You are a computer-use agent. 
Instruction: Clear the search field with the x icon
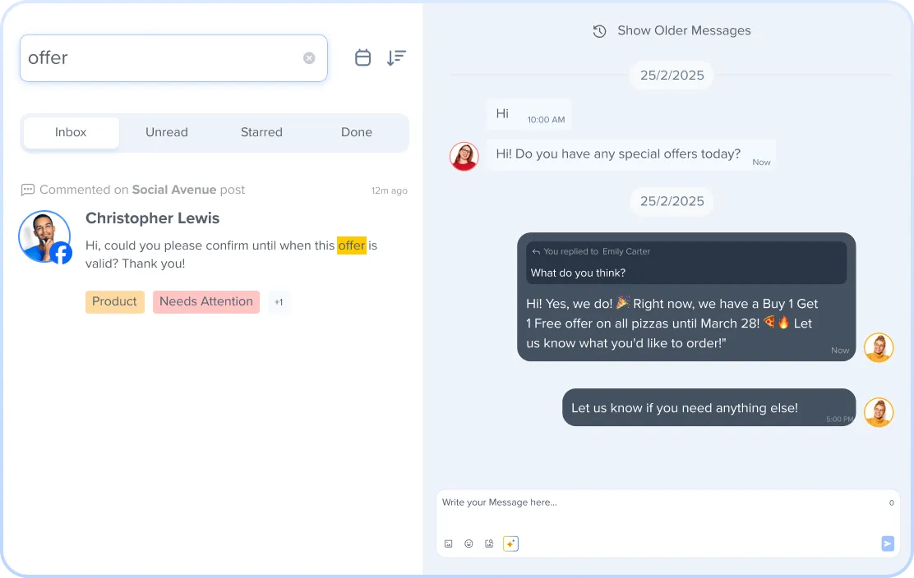point(309,57)
